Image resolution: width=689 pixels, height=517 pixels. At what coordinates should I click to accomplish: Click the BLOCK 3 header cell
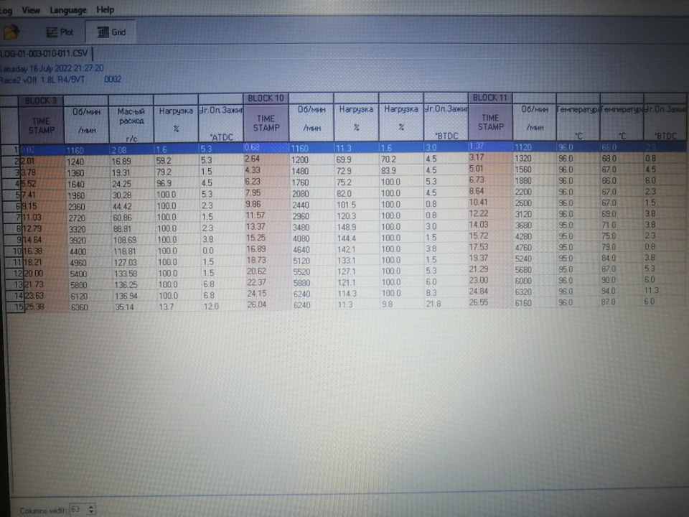coord(41,101)
